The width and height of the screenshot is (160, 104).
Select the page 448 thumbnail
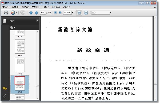click(20, 46)
